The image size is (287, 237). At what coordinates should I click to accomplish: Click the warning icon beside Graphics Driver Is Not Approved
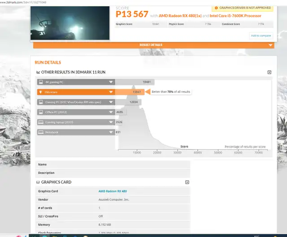point(216,8)
